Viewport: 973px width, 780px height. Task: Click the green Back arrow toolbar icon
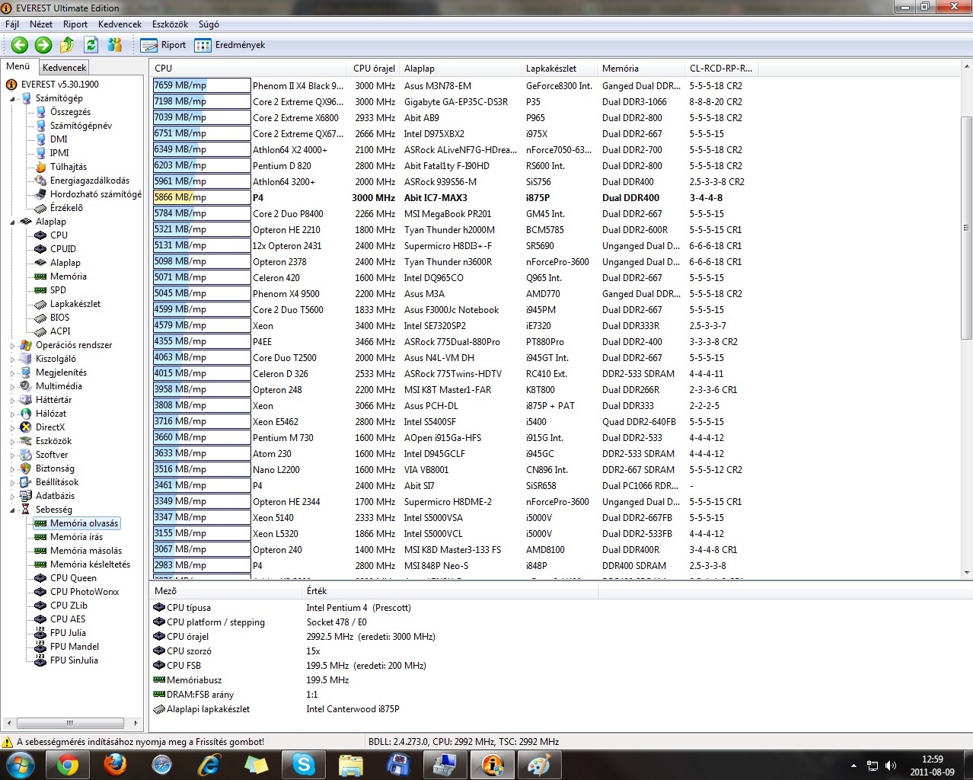pyautogui.click(x=20, y=45)
